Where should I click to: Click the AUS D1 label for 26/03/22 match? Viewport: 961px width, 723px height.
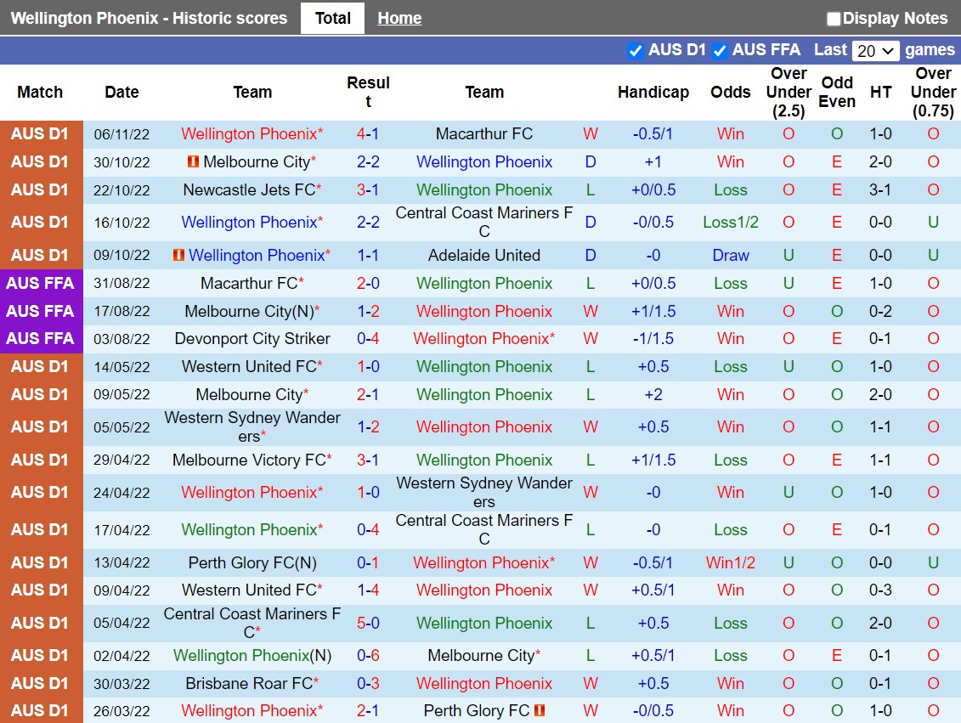(41, 710)
